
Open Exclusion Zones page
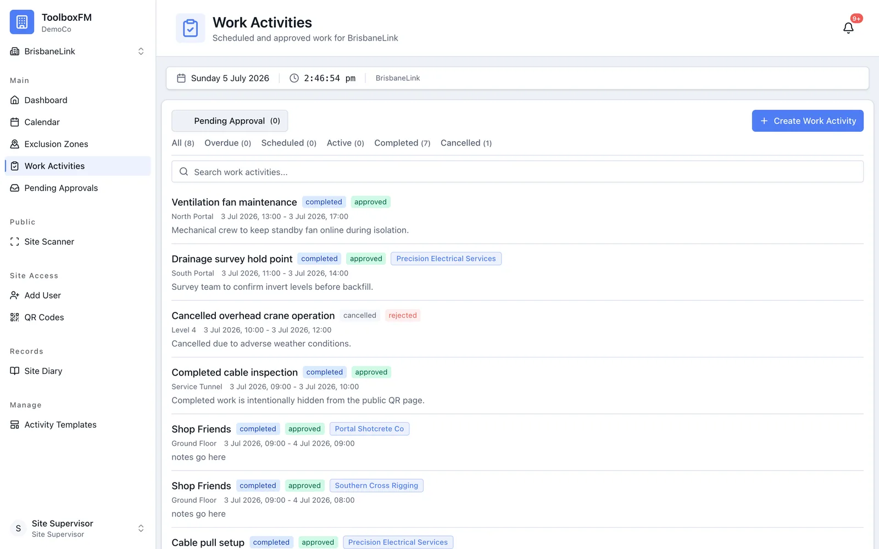[x=77, y=144]
